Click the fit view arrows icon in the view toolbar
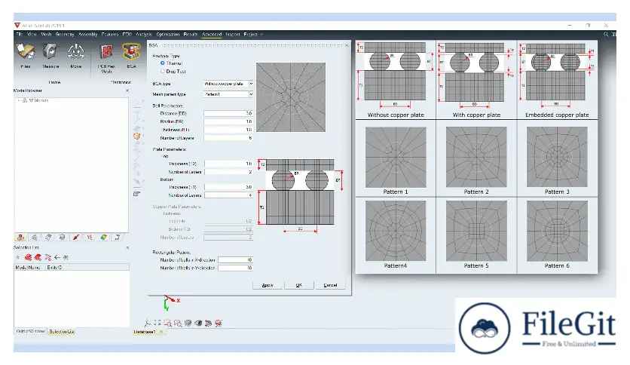This screenshot has height=365, width=630. pyautogui.click(x=157, y=323)
